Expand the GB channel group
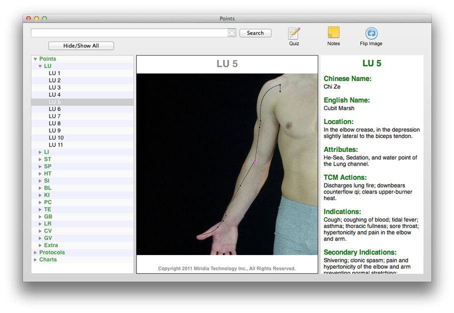The width and height of the screenshot is (454, 313). tap(40, 217)
